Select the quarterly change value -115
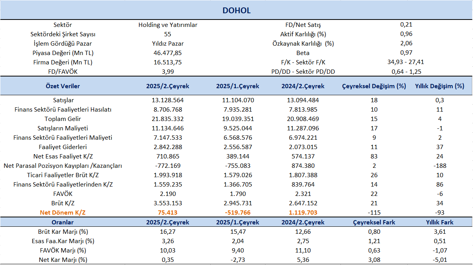This screenshot has width=473, height=265. click(x=374, y=213)
